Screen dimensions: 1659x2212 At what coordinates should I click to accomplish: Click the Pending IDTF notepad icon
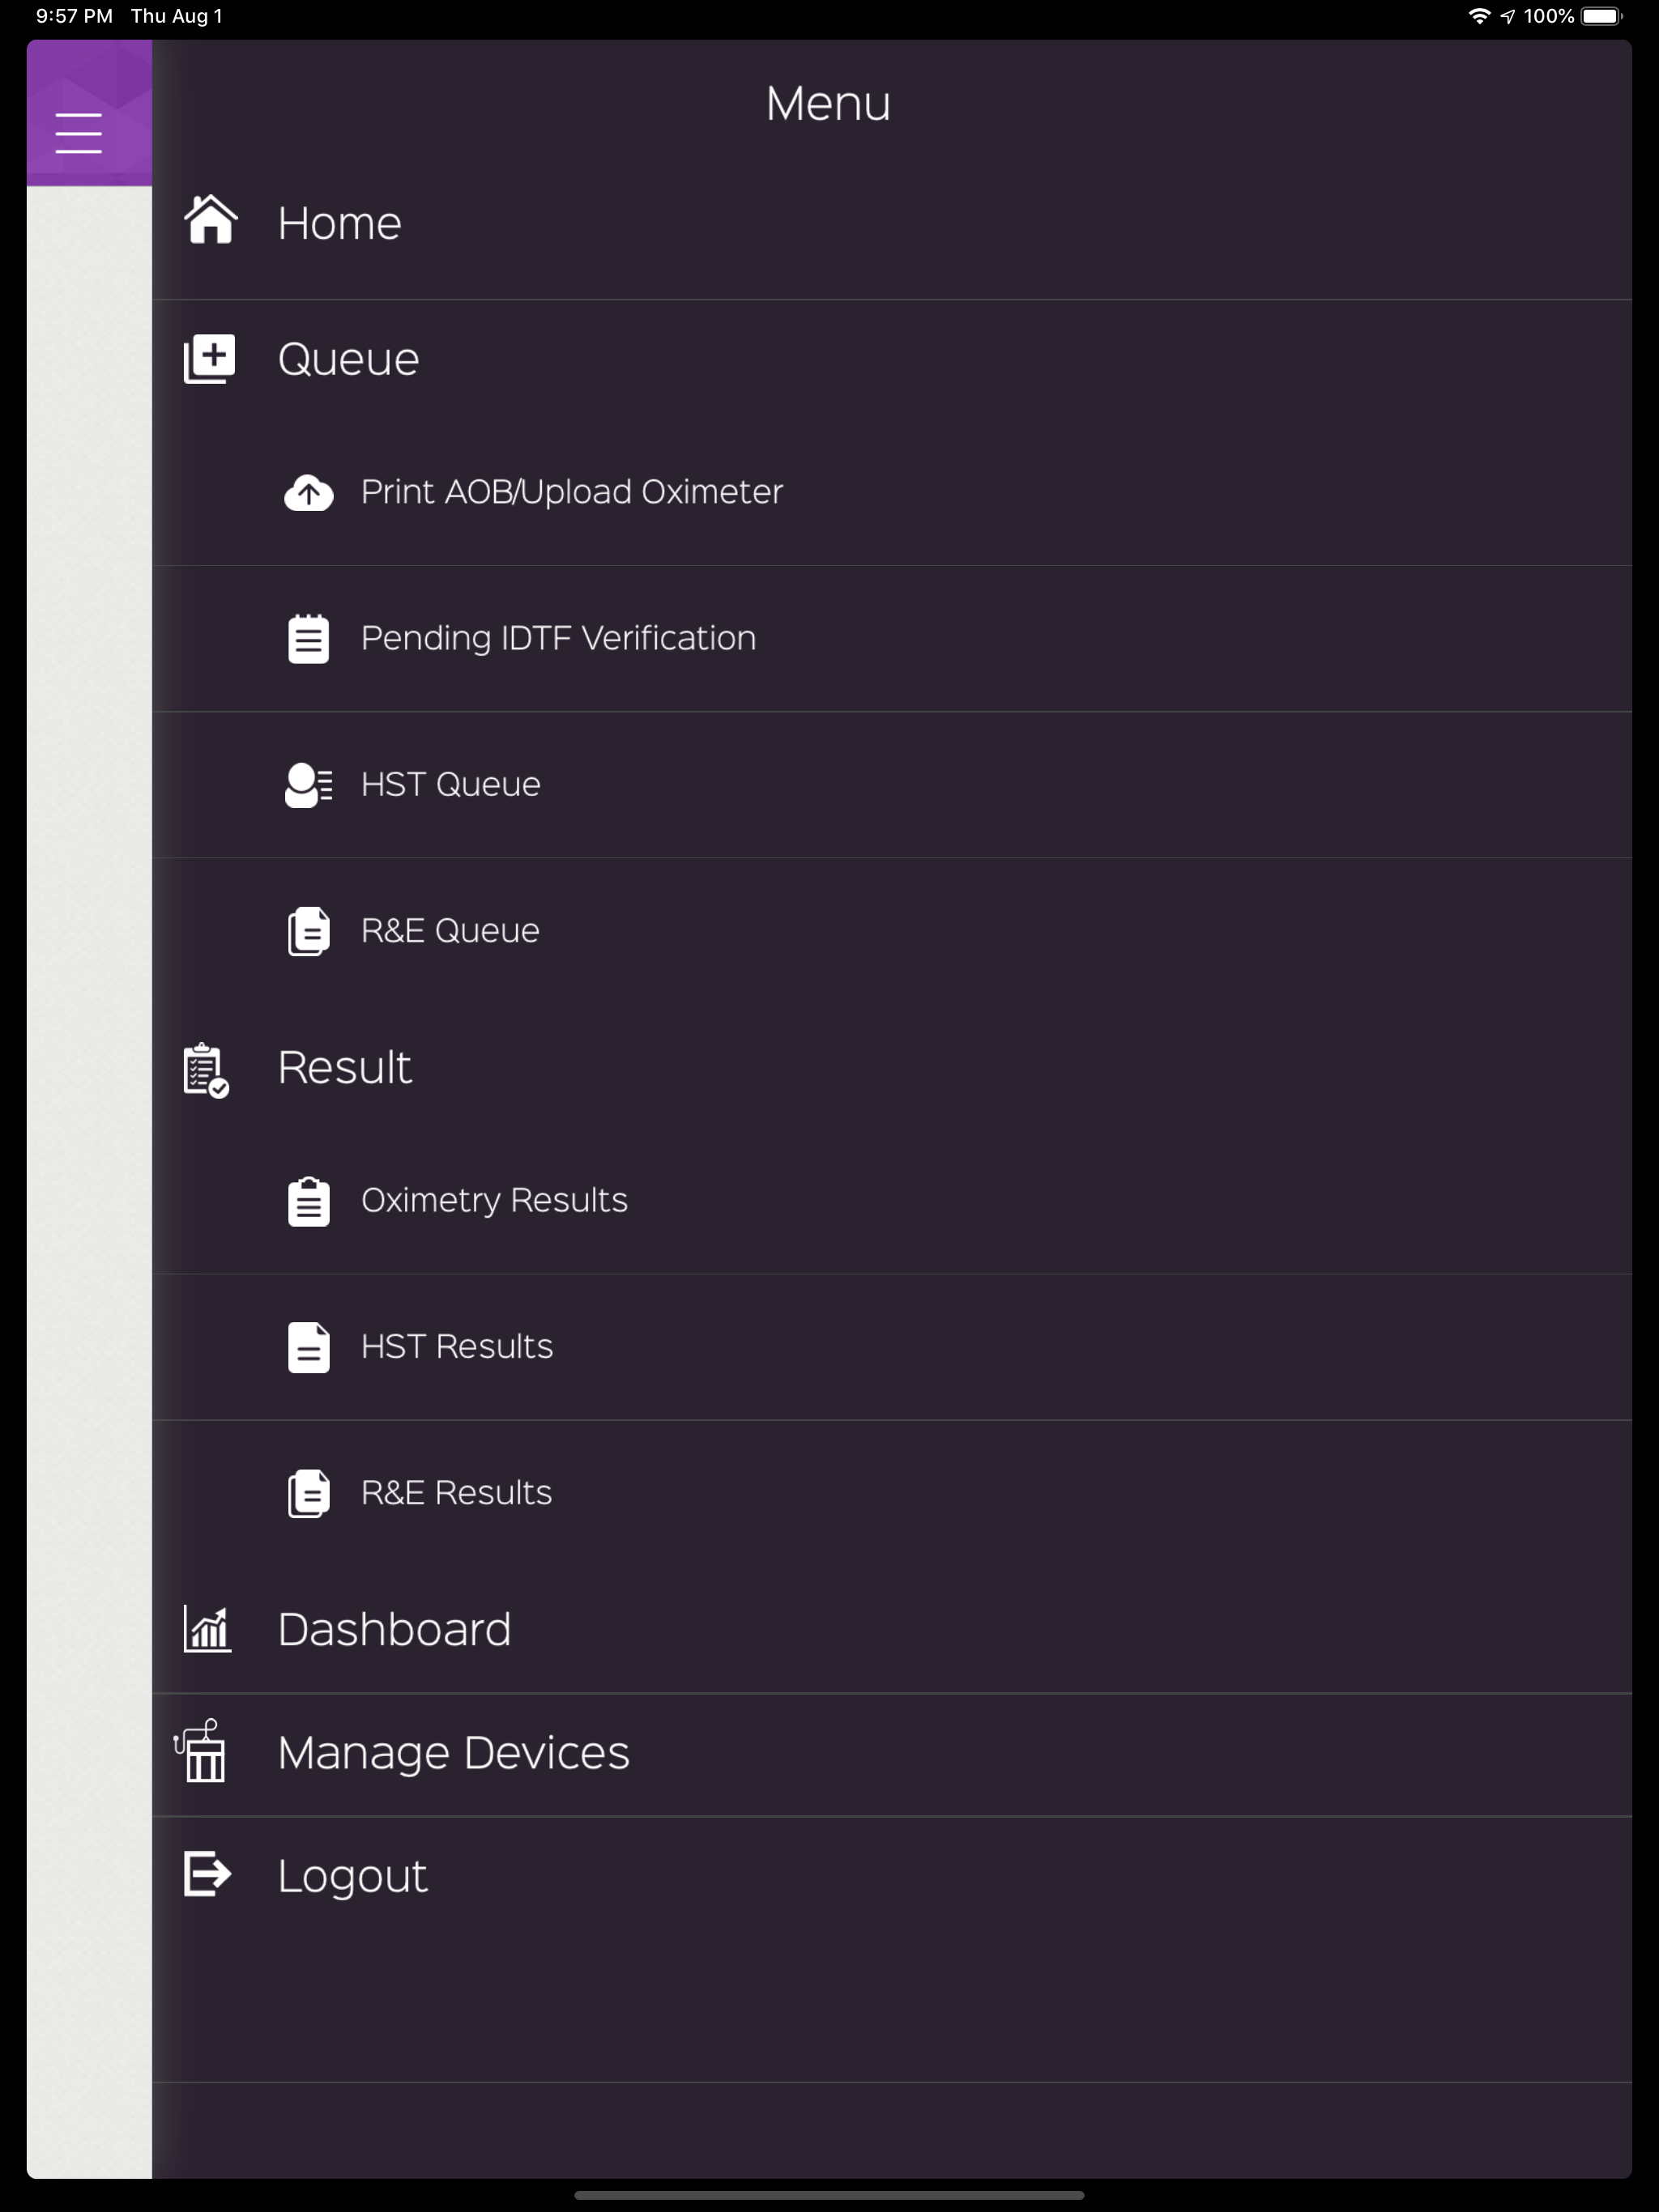click(308, 639)
